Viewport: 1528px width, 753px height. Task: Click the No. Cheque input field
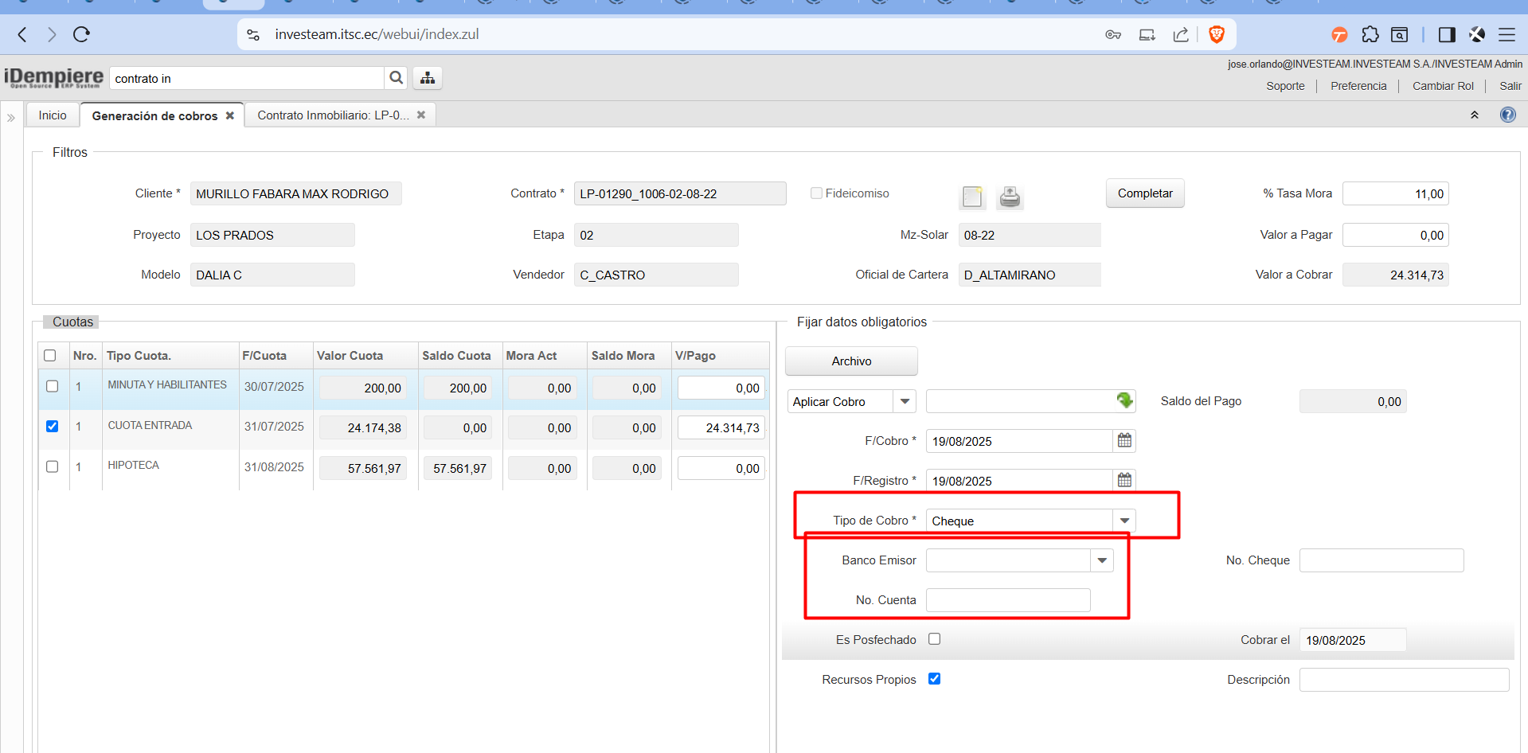(1381, 560)
